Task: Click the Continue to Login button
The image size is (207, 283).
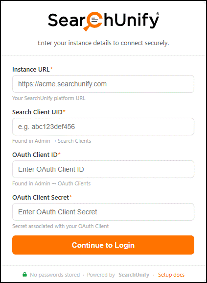Action: 103,245
